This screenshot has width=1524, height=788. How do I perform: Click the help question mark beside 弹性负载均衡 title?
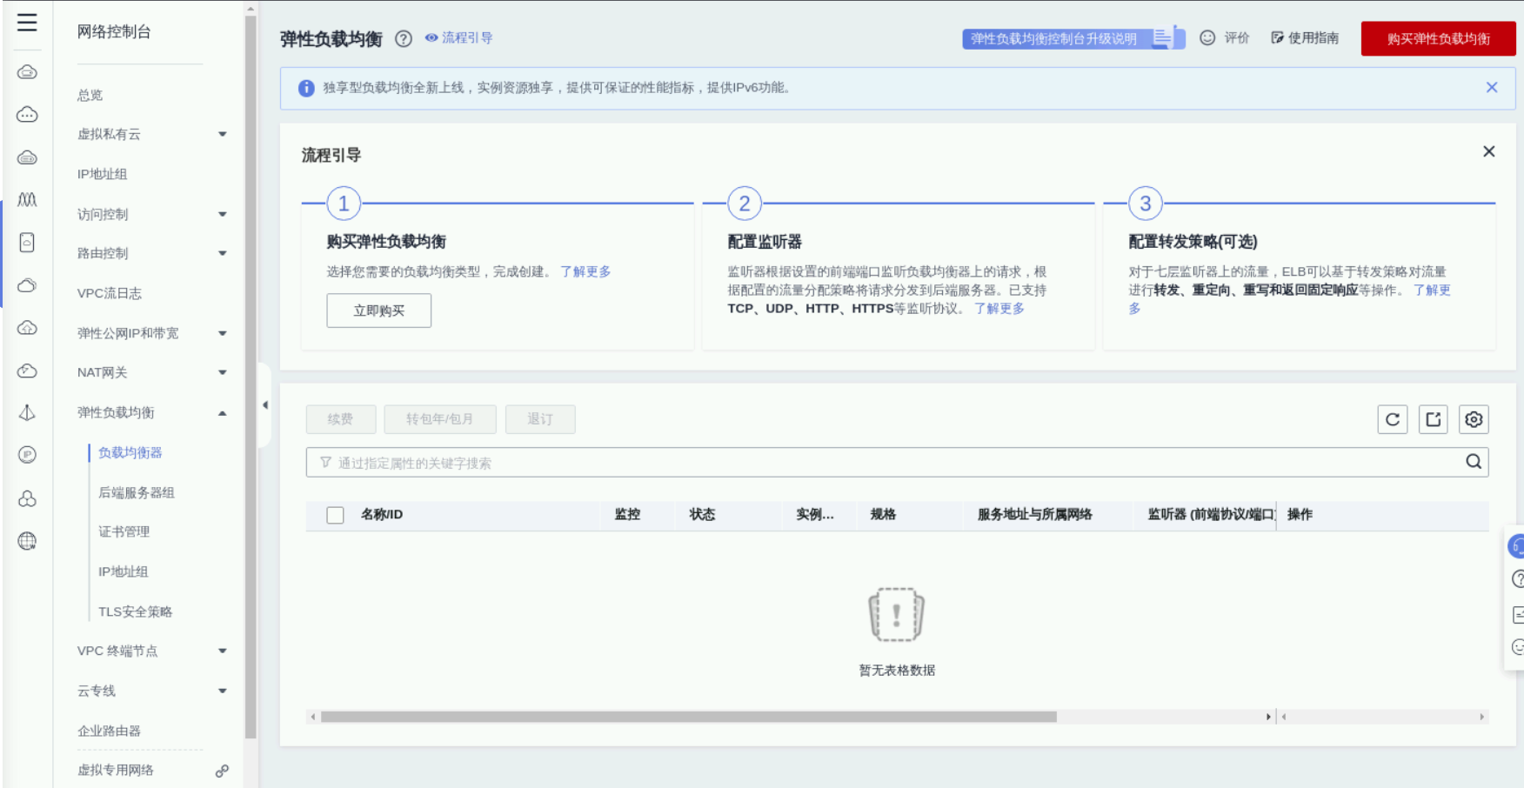404,38
